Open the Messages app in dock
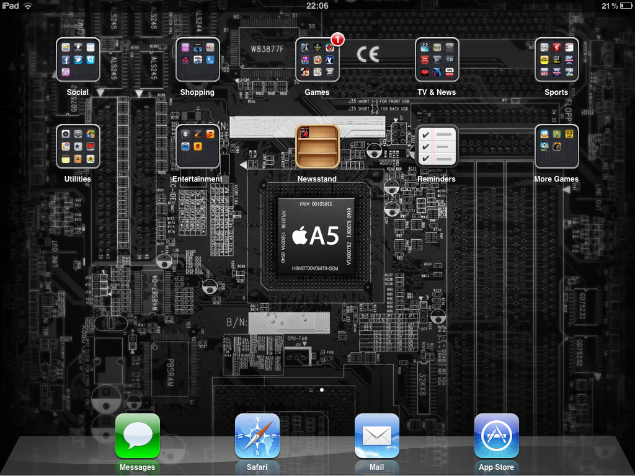Image resolution: width=635 pixels, height=476 pixels. click(137, 436)
